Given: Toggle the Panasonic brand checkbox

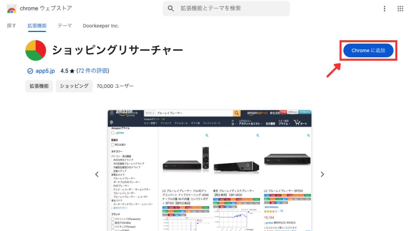Looking at the screenshot, I should point(113,219).
